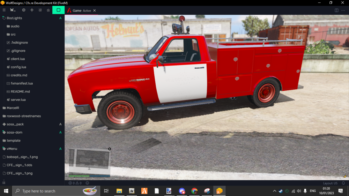Click the Steam tray icon
The width and height of the screenshot is (349, 196).
point(281,191)
